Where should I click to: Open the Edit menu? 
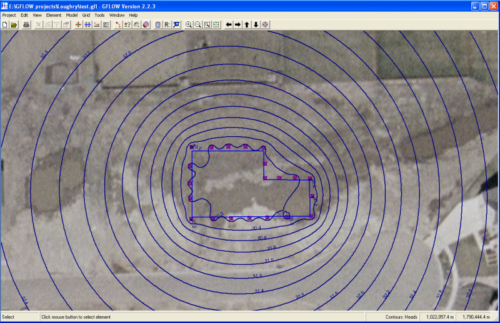click(24, 15)
